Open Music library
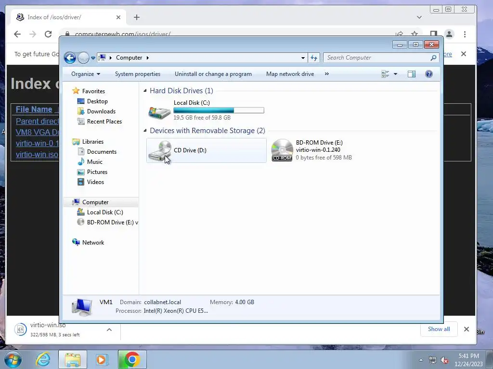Image resolution: width=493 pixels, height=369 pixels. [x=95, y=162]
